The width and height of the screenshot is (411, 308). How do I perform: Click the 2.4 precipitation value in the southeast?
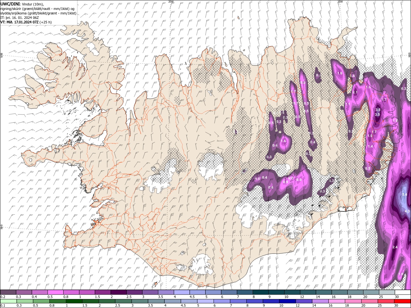(x=395, y=247)
